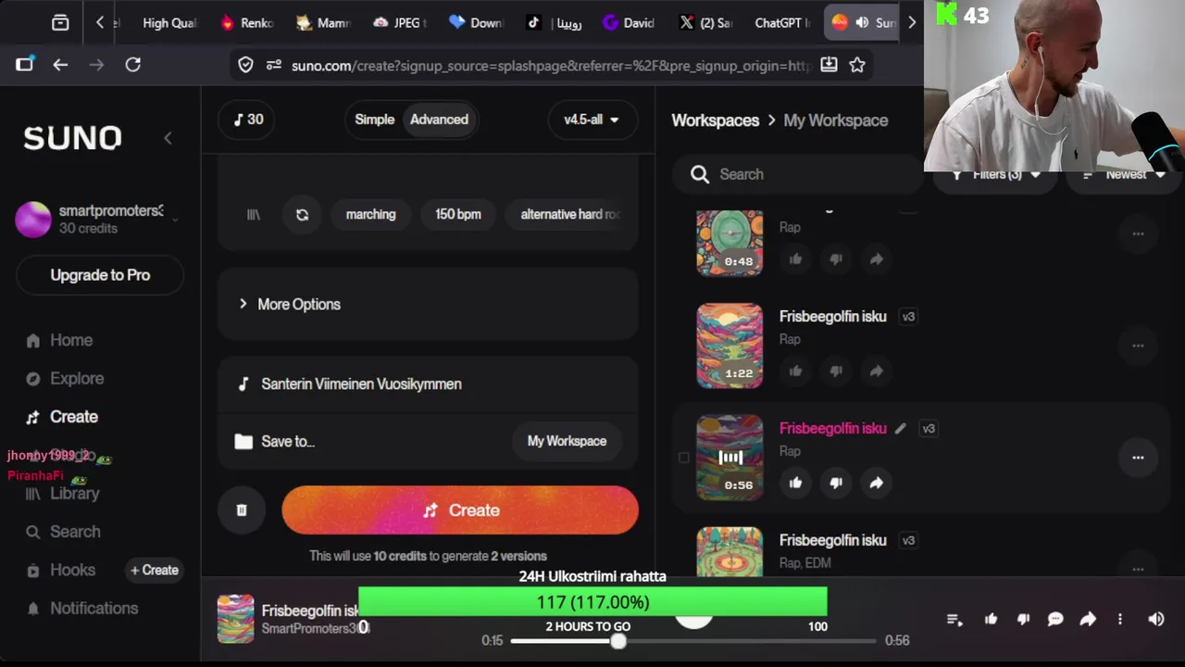The width and height of the screenshot is (1185, 667).
Task: Open the browser workspaces icon
Action: [60, 22]
